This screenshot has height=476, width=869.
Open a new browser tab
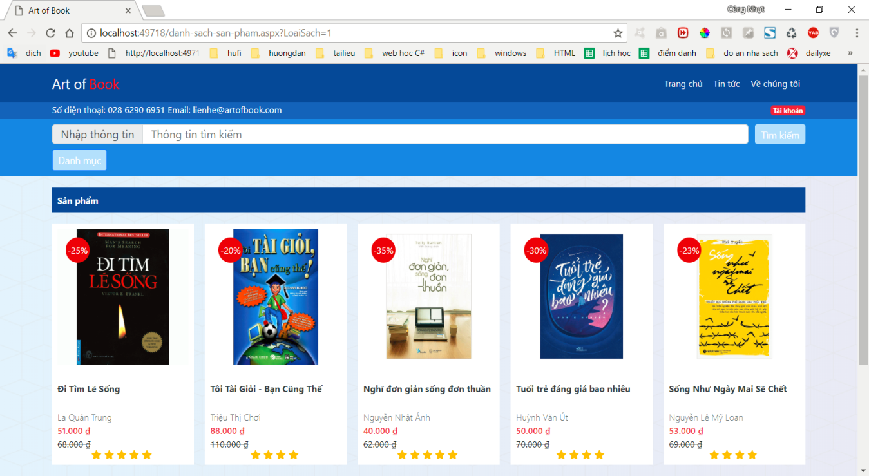(x=153, y=11)
